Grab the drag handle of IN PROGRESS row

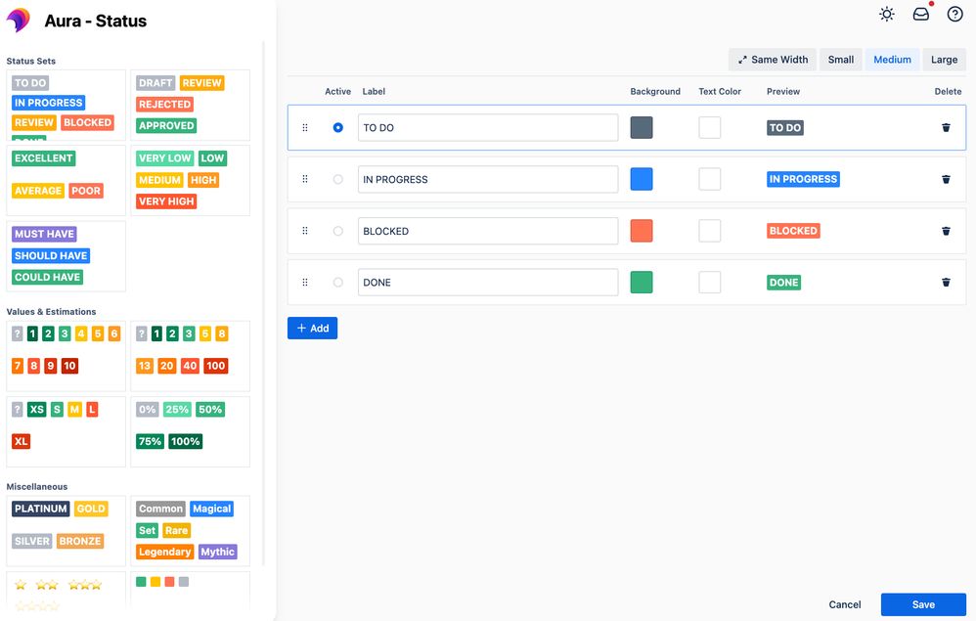(305, 179)
